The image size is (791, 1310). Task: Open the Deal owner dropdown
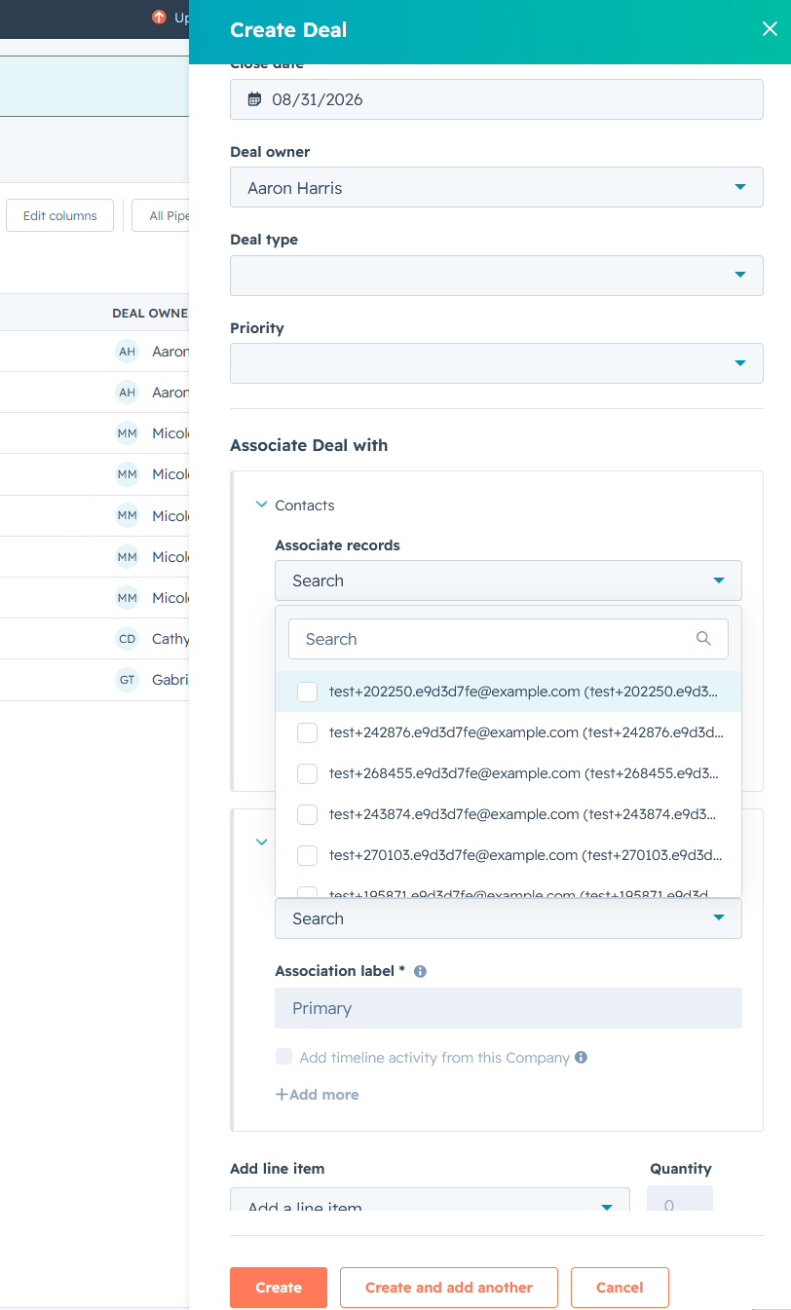pos(497,187)
